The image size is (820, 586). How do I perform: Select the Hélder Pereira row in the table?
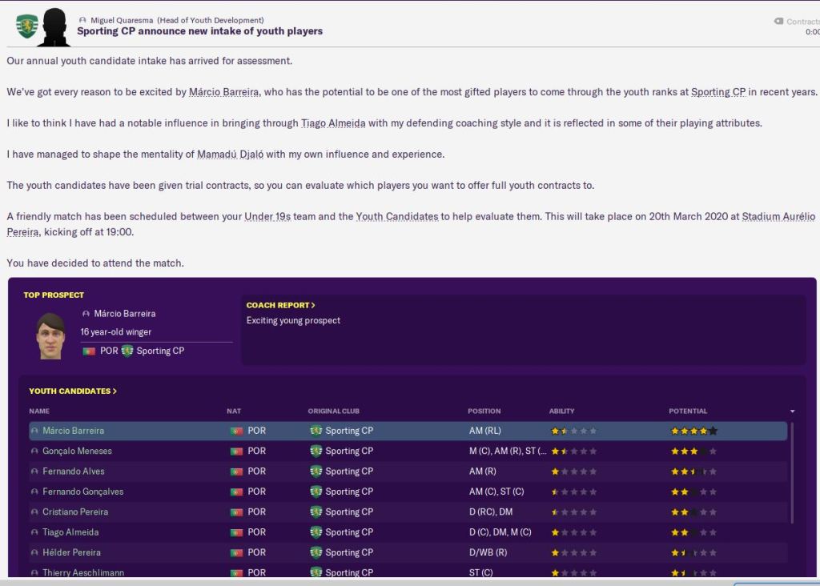[72, 552]
